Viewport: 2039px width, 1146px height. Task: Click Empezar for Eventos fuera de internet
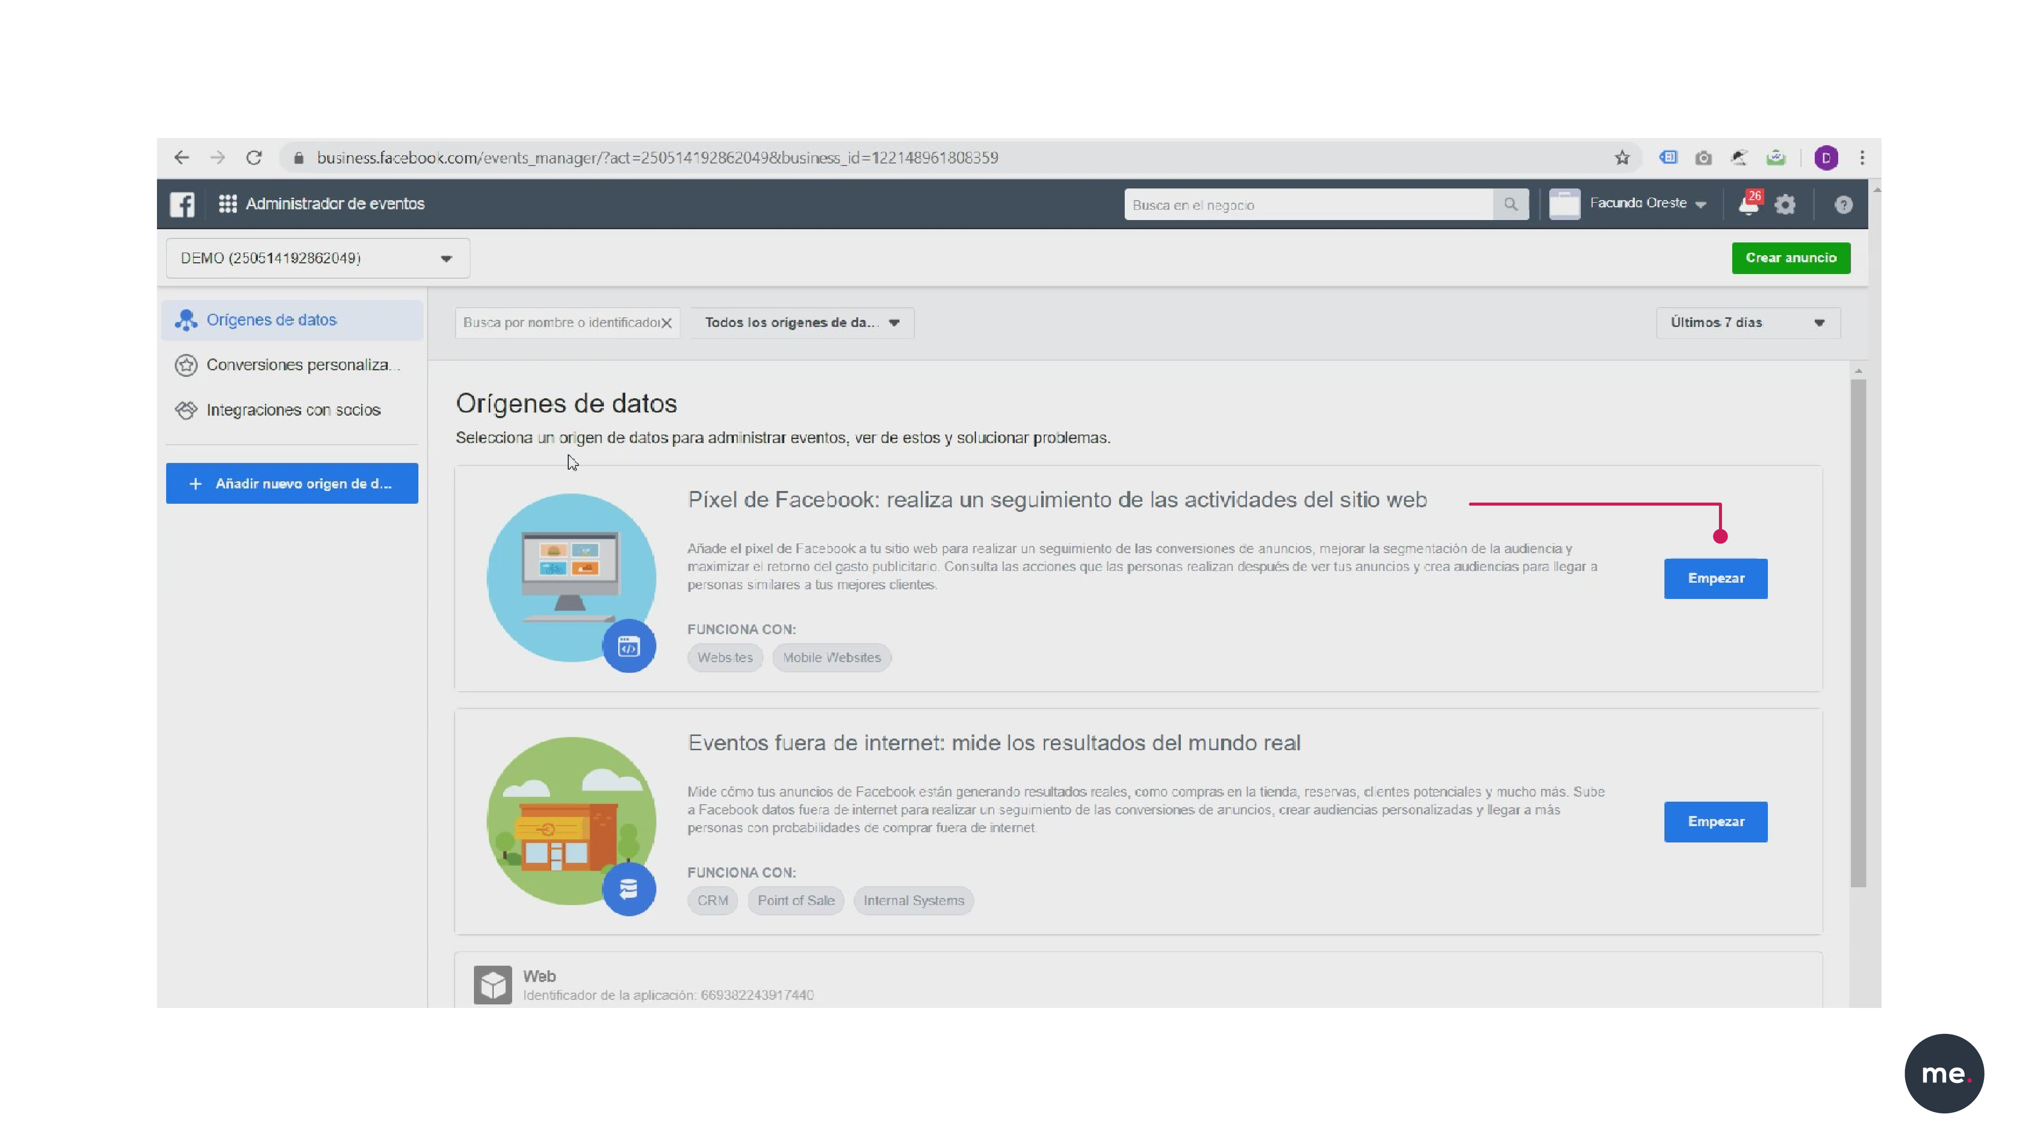1715,822
